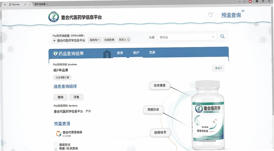Select the first filter chip in the filter bar

[x=95, y=40]
